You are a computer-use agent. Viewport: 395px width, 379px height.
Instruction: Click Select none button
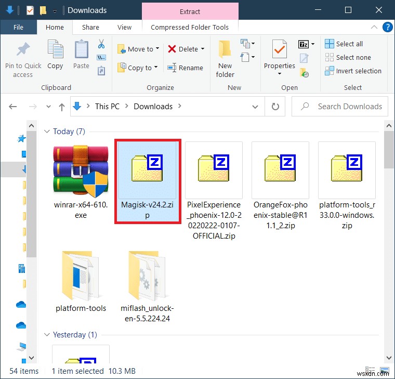[348, 58]
